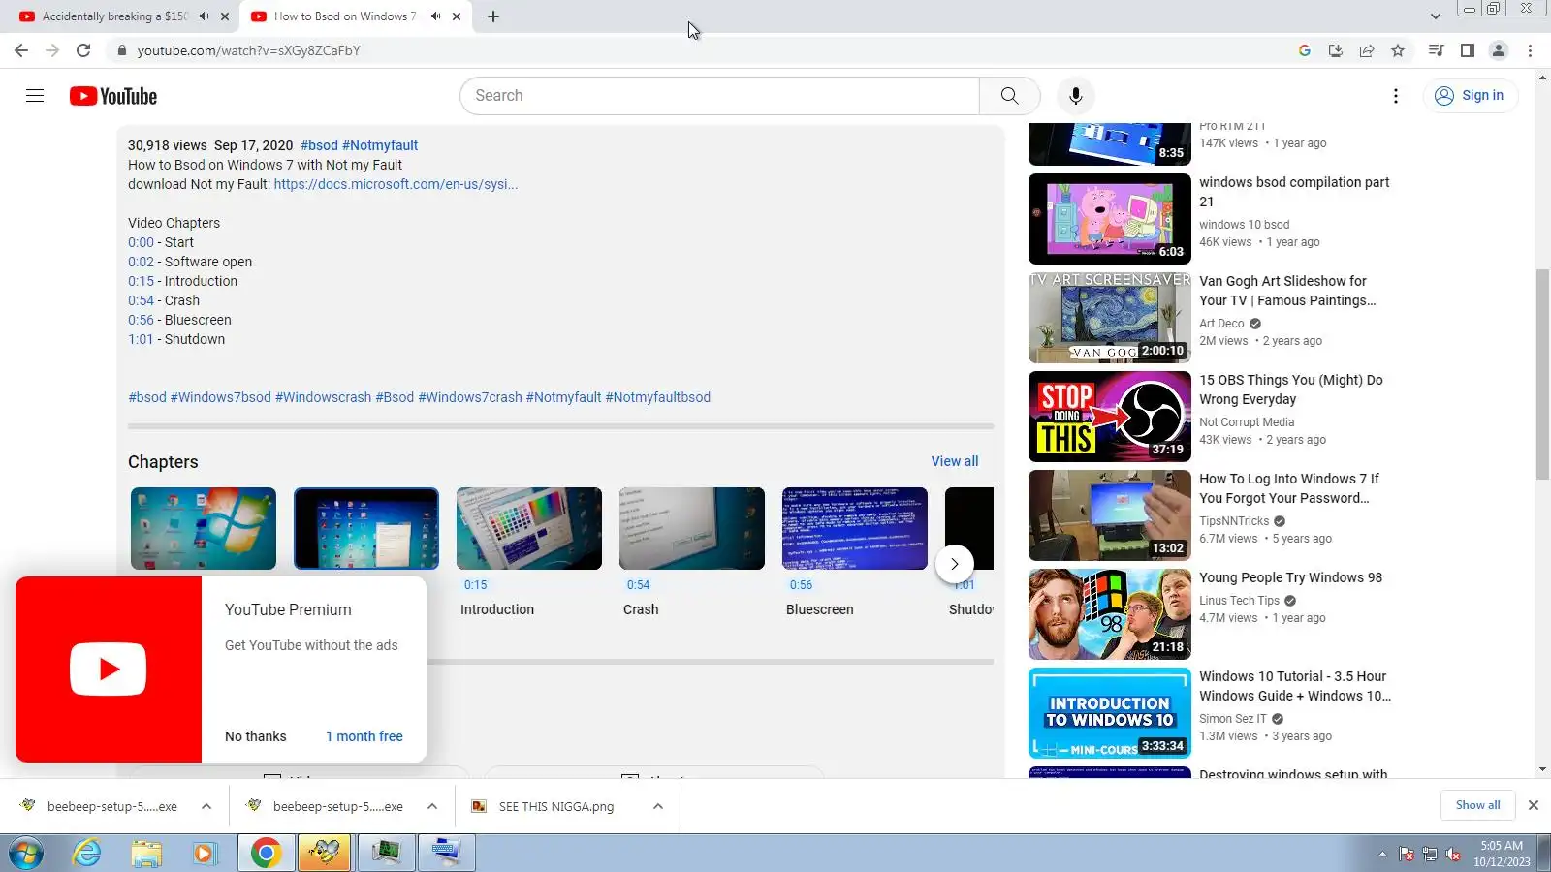Expand options for first beebeep-setup download

(206, 806)
